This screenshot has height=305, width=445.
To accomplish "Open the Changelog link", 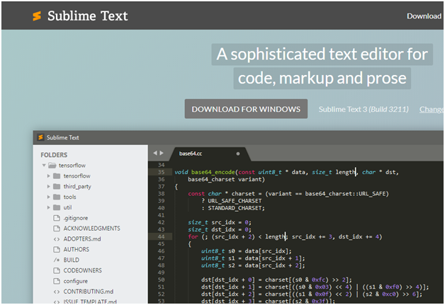I will (x=432, y=110).
